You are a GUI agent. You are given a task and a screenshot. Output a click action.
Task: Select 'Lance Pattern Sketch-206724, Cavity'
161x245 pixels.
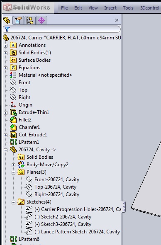click(77, 232)
